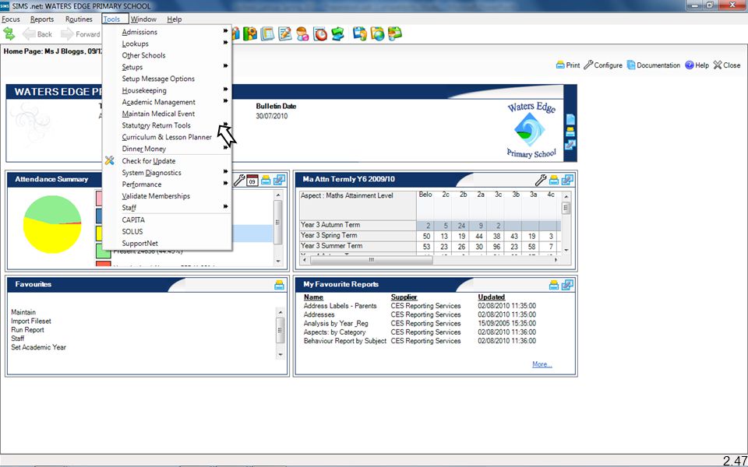Open SOLUS from the Tools menu
Viewport: 748px width, 467px height.
(x=132, y=231)
